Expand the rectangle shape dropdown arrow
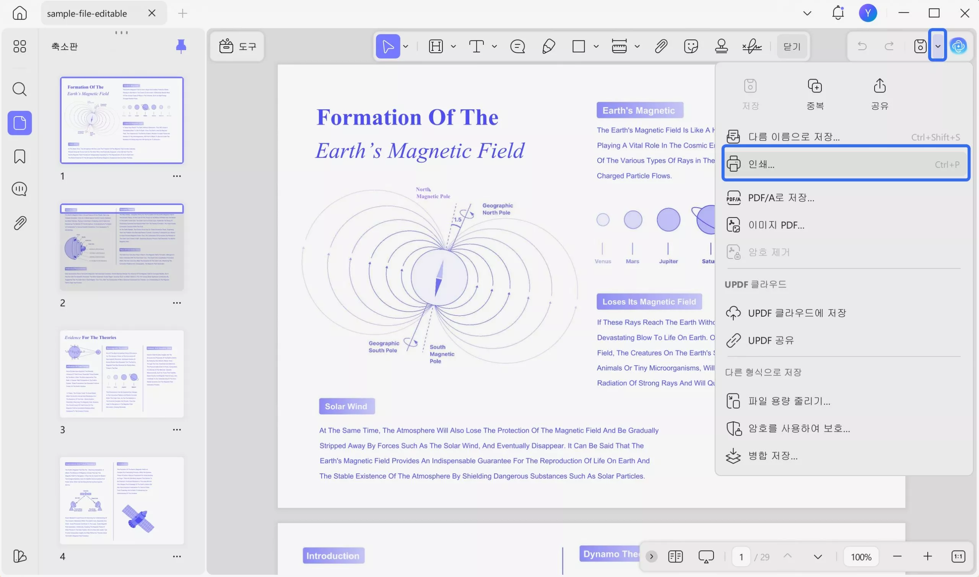Image resolution: width=979 pixels, height=577 pixels. 596,46
